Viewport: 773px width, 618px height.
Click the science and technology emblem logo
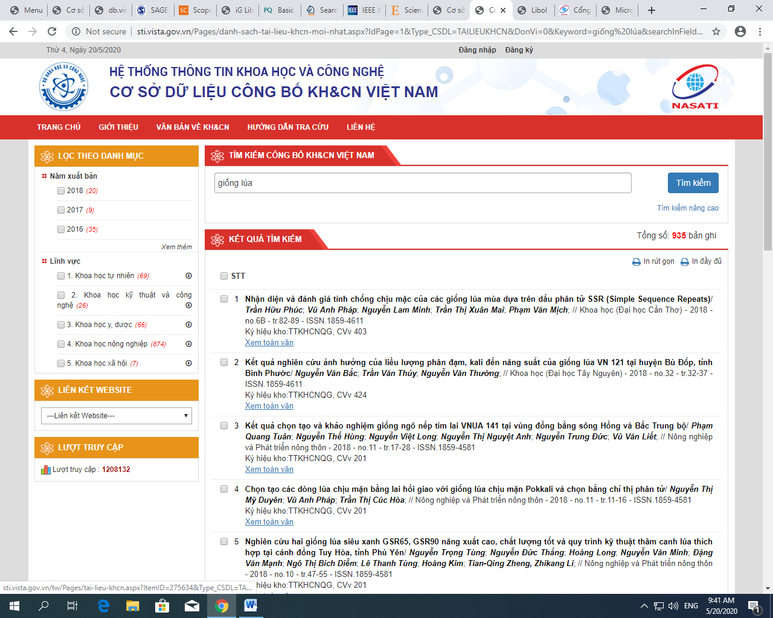(x=63, y=87)
